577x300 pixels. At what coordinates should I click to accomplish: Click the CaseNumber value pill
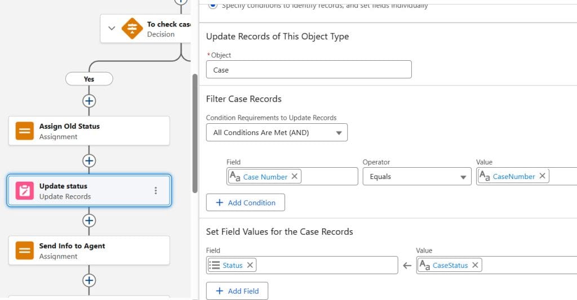(514, 176)
